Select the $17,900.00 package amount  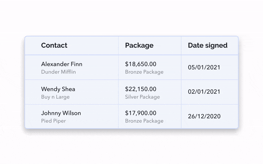click(141, 113)
